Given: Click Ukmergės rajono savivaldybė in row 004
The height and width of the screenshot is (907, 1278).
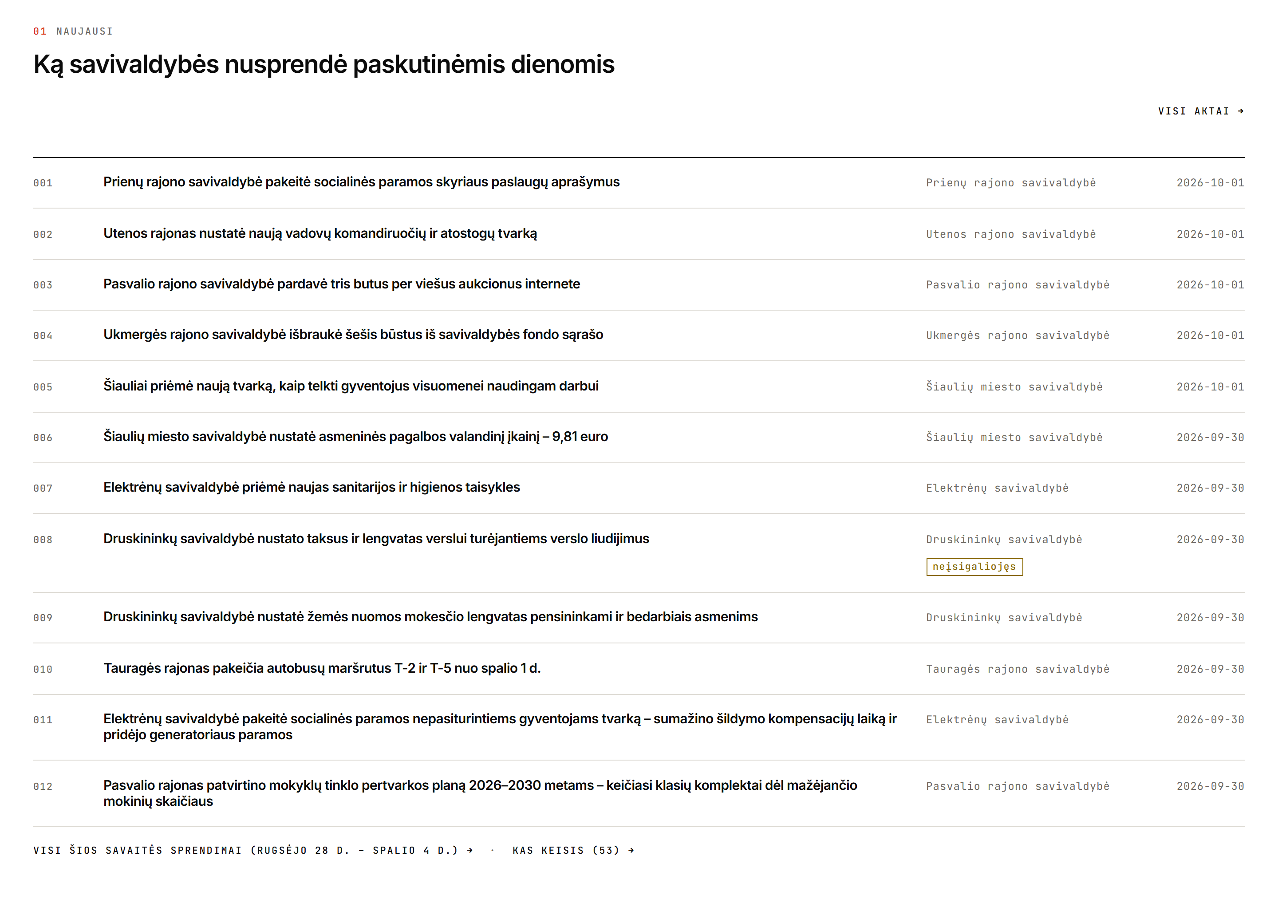Looking at the screenshot, I should (1017, 335).
